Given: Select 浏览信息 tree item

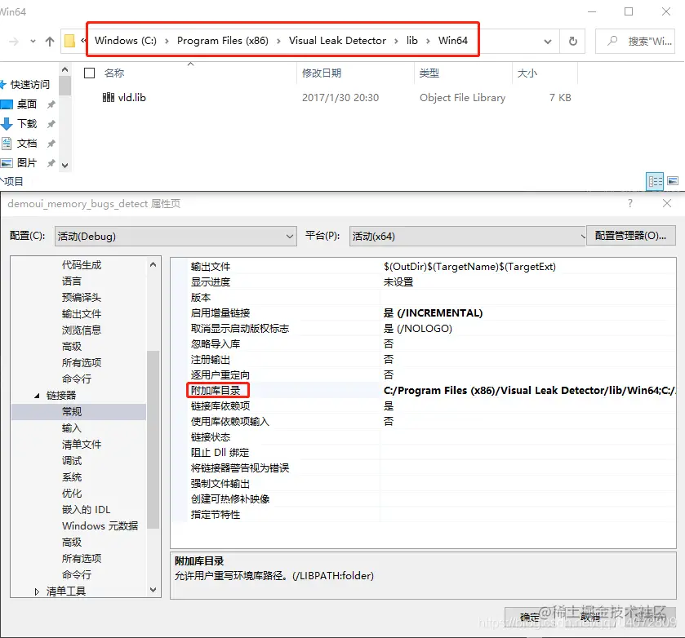Looking at the screenshot, I should (82, 330).
